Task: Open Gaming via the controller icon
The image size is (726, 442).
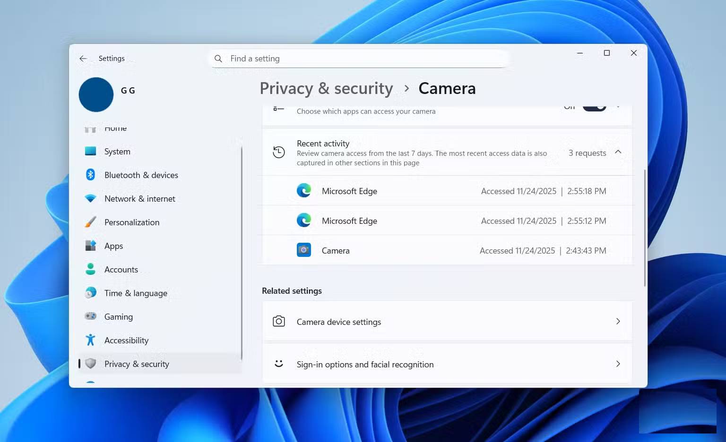Action: [x=90, y=316]
